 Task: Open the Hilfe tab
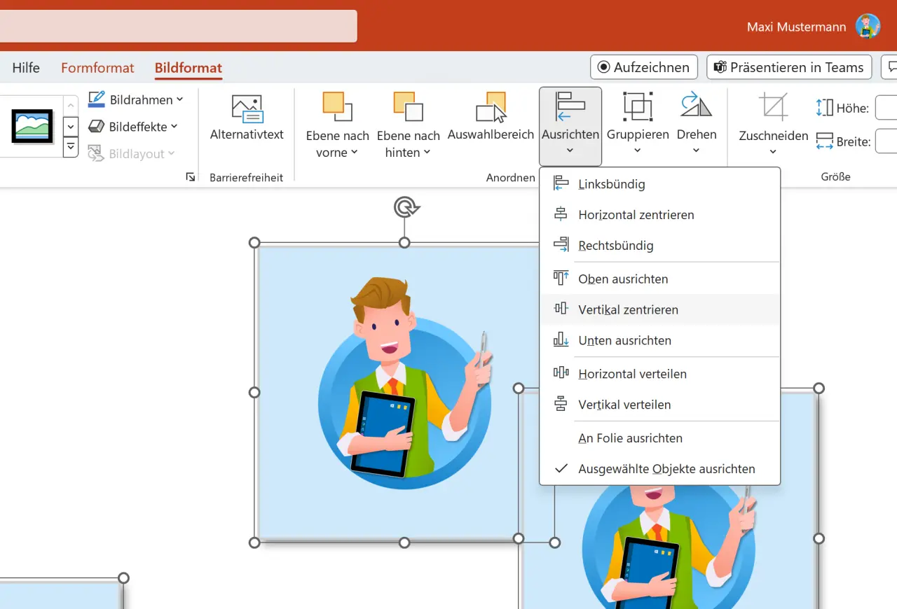click(x=26, y=67)
